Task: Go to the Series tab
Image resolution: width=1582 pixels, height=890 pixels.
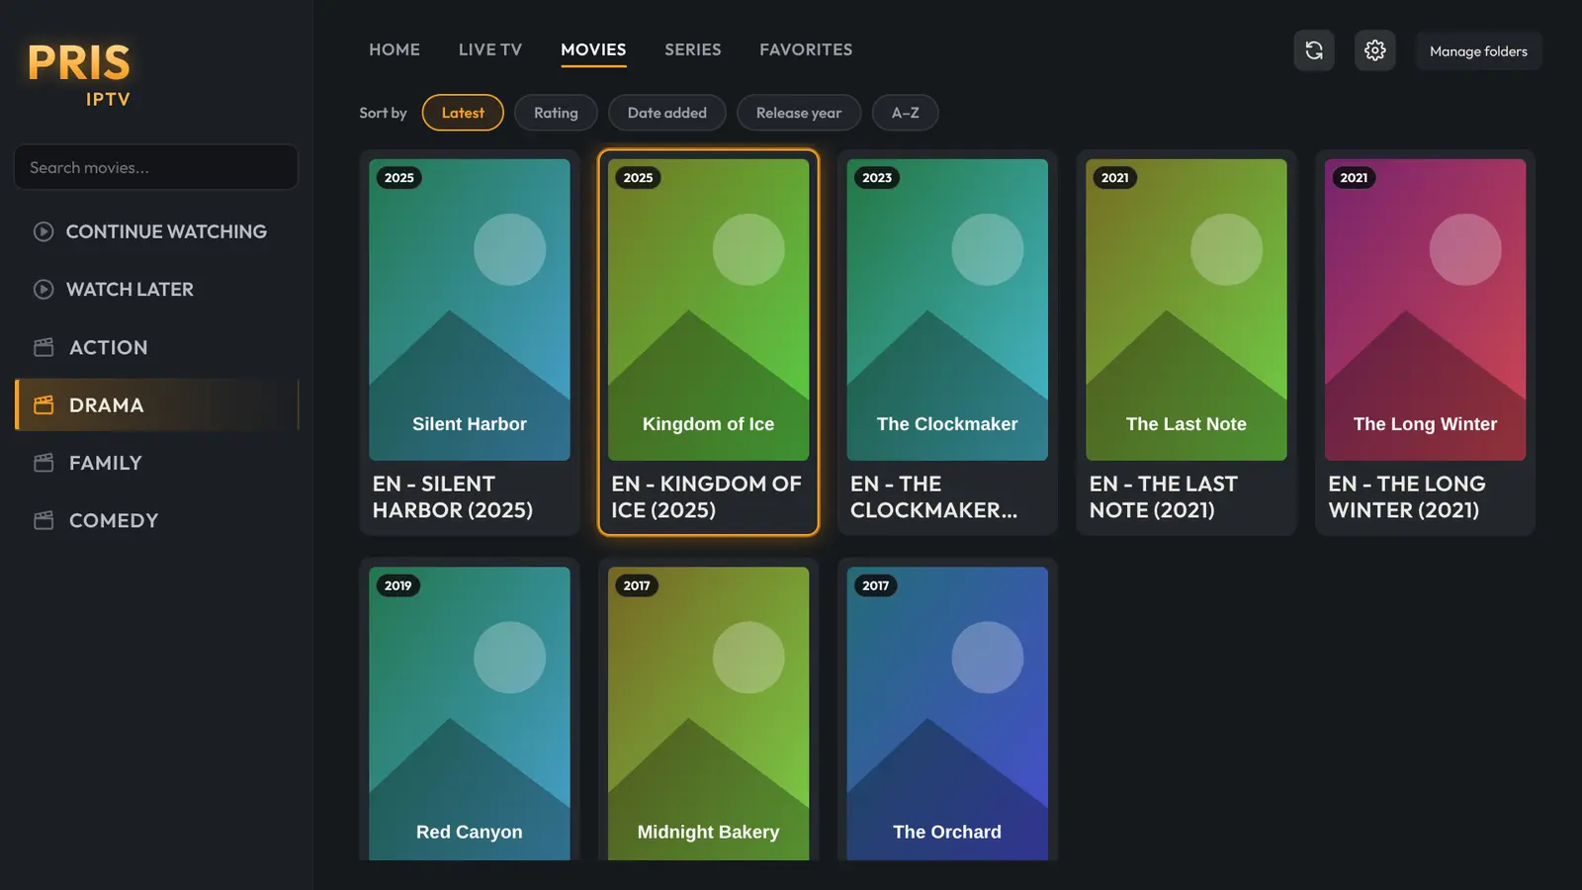Action: click(x=693, y=49)
